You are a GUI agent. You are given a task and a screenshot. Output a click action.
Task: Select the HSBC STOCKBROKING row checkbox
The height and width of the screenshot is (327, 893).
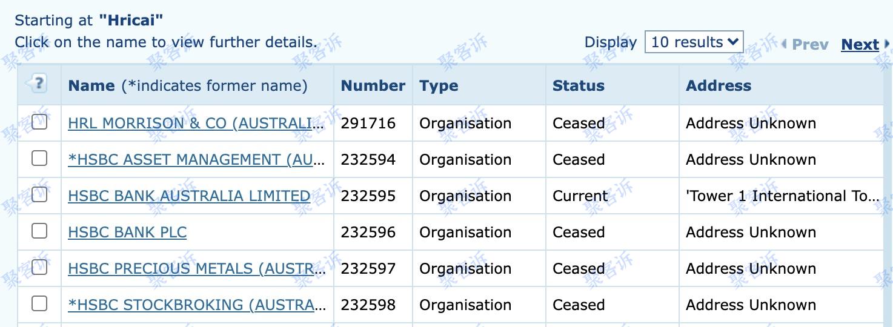(x=39, y=303)
